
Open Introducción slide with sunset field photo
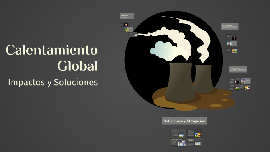pyautogui.click(x=232, y=50)
